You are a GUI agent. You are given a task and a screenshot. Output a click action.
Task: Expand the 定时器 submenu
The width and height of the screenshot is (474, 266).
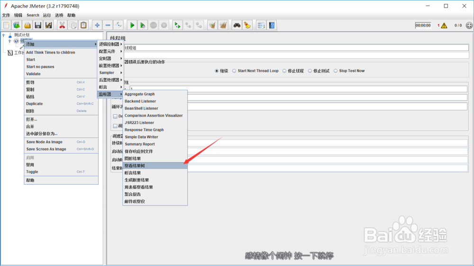(x=110, y=59)
